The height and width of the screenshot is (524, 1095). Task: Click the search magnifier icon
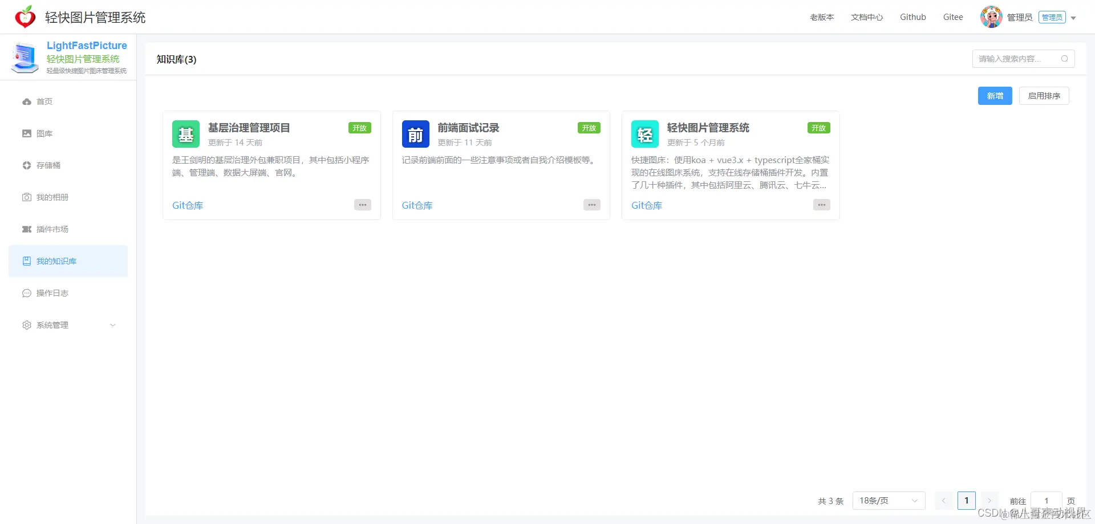pos(1065,59)
